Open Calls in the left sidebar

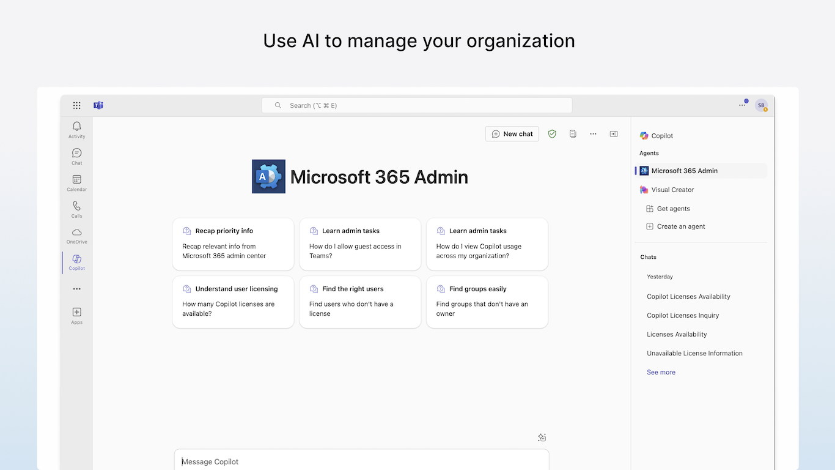[76, 209]
